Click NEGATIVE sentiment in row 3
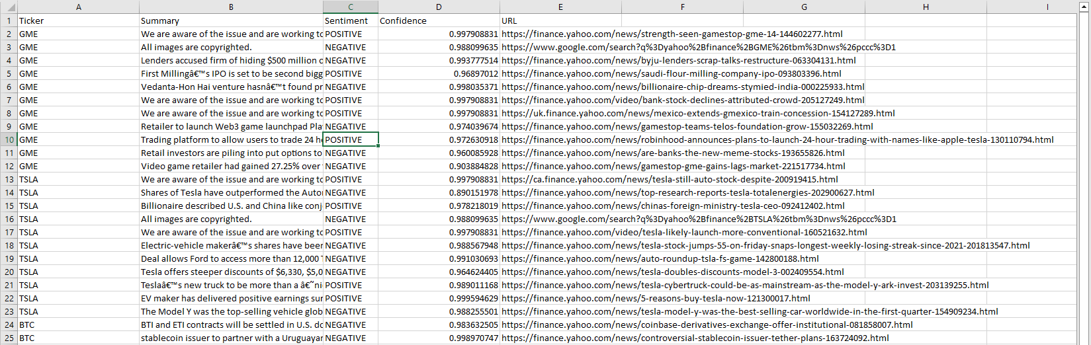Screen dimensions: 1091x345 (x=351, y=47)
